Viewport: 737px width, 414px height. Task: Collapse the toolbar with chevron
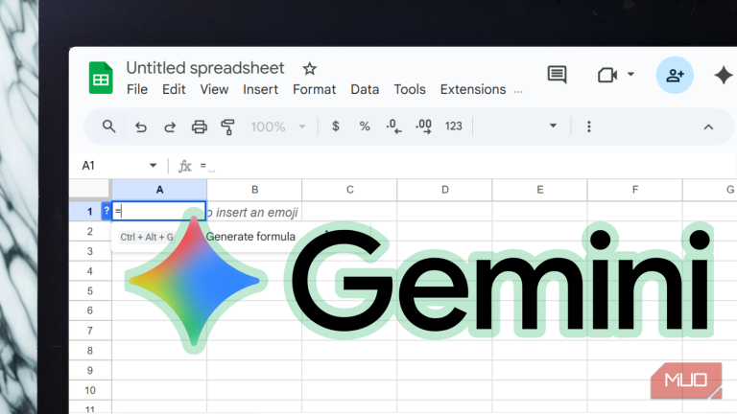click(x=708, y=126)
